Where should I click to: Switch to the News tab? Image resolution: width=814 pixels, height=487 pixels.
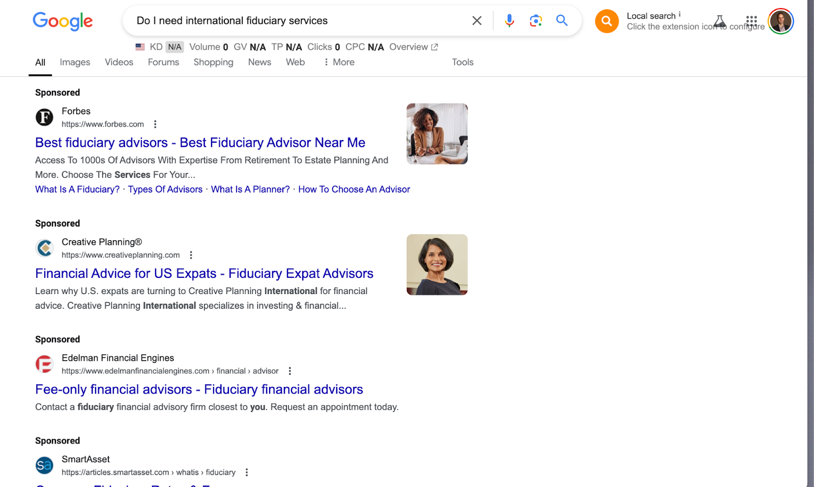[259, 62]
